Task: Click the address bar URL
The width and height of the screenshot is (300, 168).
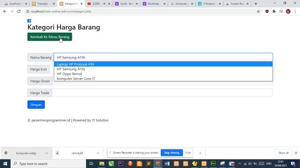Action: coord(61,11)
